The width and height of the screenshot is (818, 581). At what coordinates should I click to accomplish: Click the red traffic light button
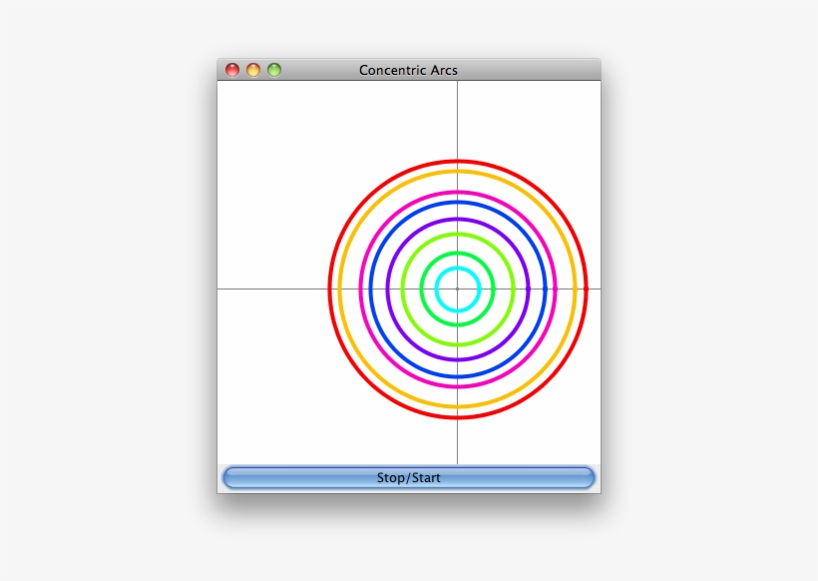232,69
